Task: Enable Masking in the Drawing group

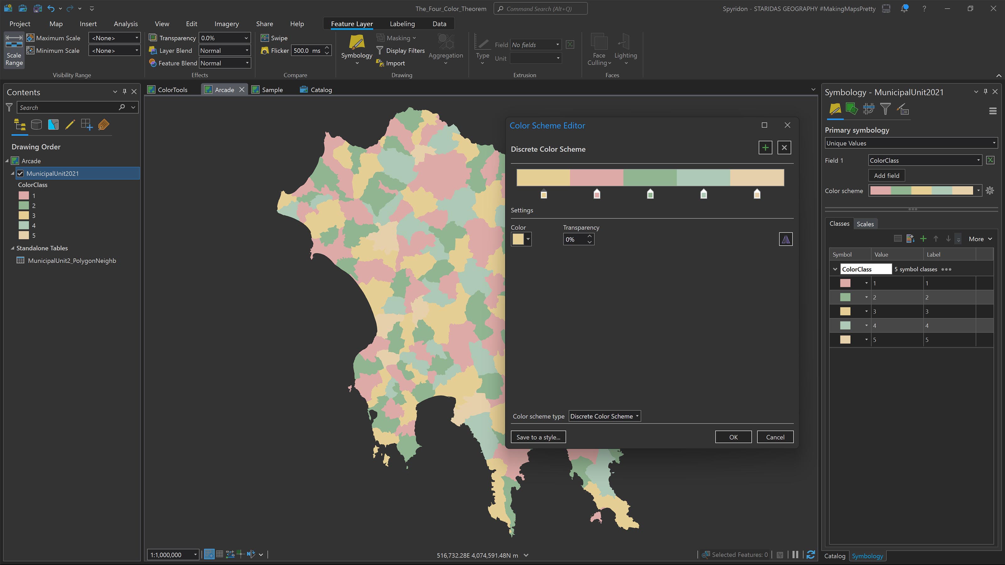Action: pos(396,38)
